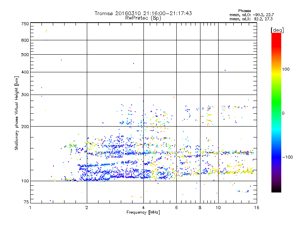Click the x-axis tick label '16'

257,208
